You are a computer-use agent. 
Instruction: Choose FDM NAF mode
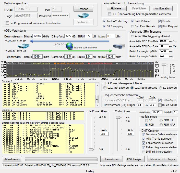161,125
